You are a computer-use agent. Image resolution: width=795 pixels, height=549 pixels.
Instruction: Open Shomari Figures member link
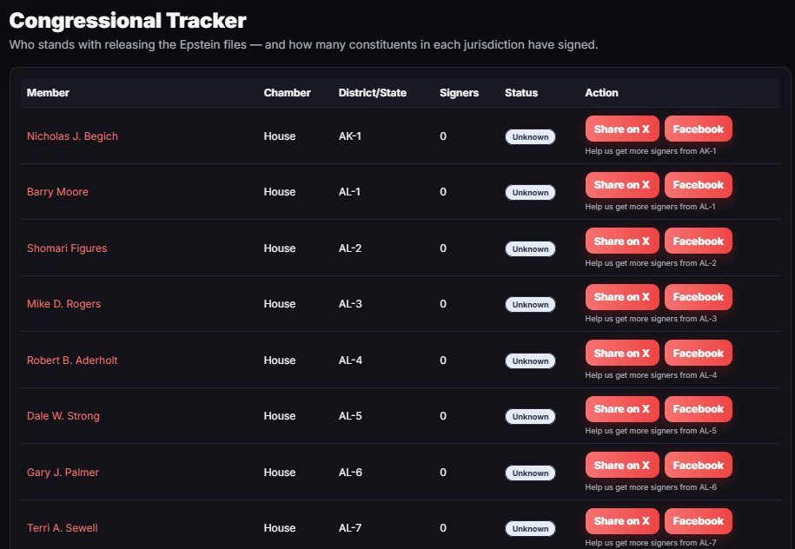point(67,248)
